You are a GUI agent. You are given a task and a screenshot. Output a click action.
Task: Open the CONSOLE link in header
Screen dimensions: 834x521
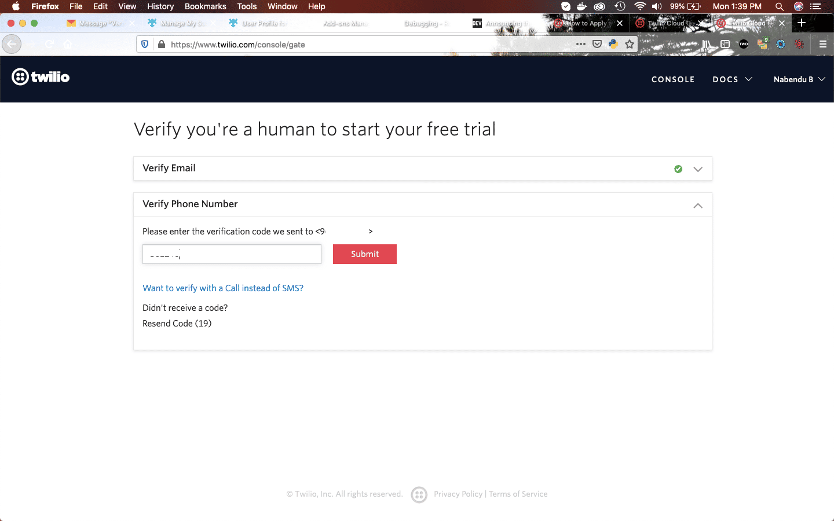[673, 79]
